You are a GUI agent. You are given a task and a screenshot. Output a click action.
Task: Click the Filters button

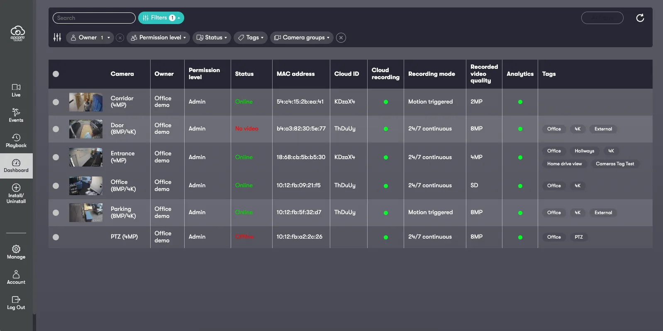(161, 18)
